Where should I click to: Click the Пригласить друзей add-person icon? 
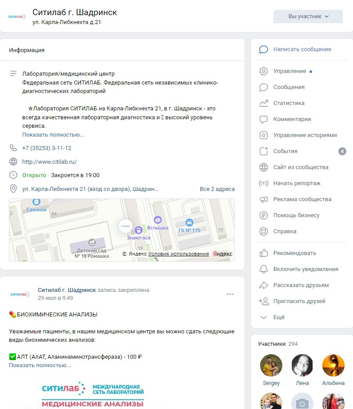(x=263, y=301)
